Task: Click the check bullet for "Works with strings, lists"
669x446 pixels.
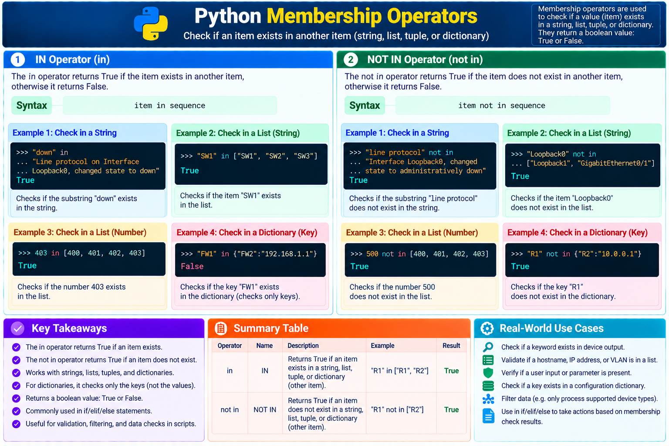Action: pos(16,373)
